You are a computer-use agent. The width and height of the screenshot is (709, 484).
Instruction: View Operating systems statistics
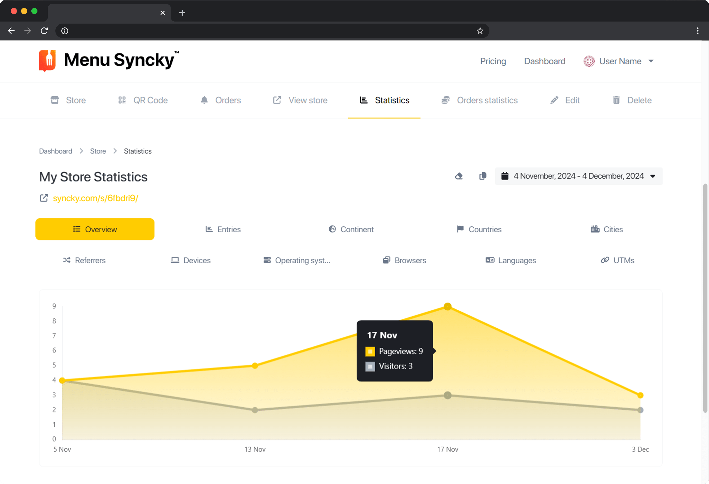coord(297,260)
